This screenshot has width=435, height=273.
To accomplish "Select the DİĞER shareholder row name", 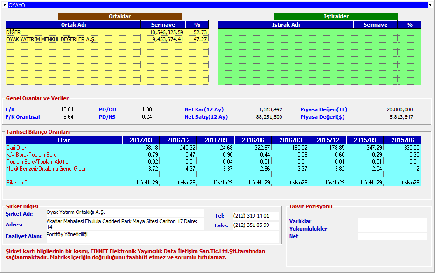I will (x=14, y=32).
